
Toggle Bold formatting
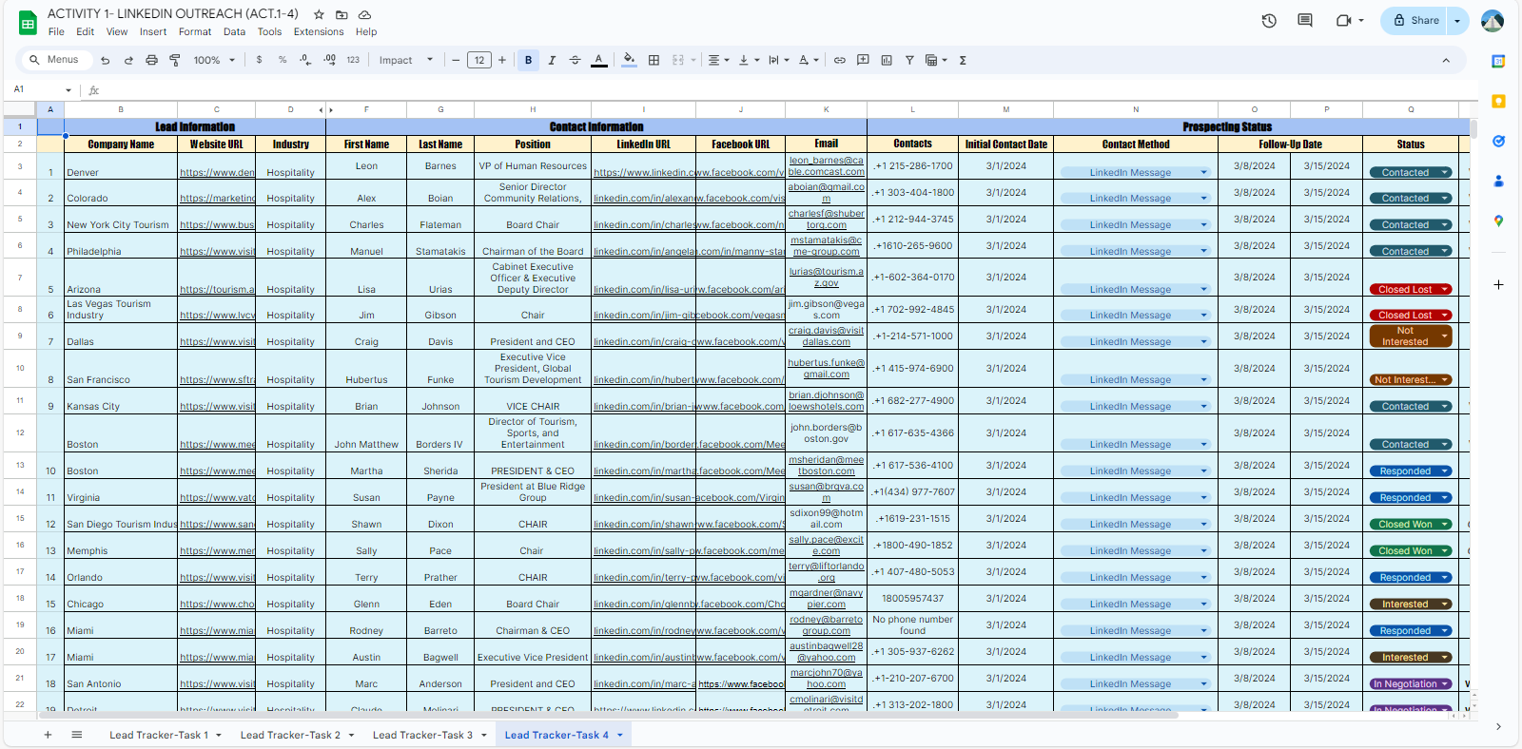click(x=529, y=60)
